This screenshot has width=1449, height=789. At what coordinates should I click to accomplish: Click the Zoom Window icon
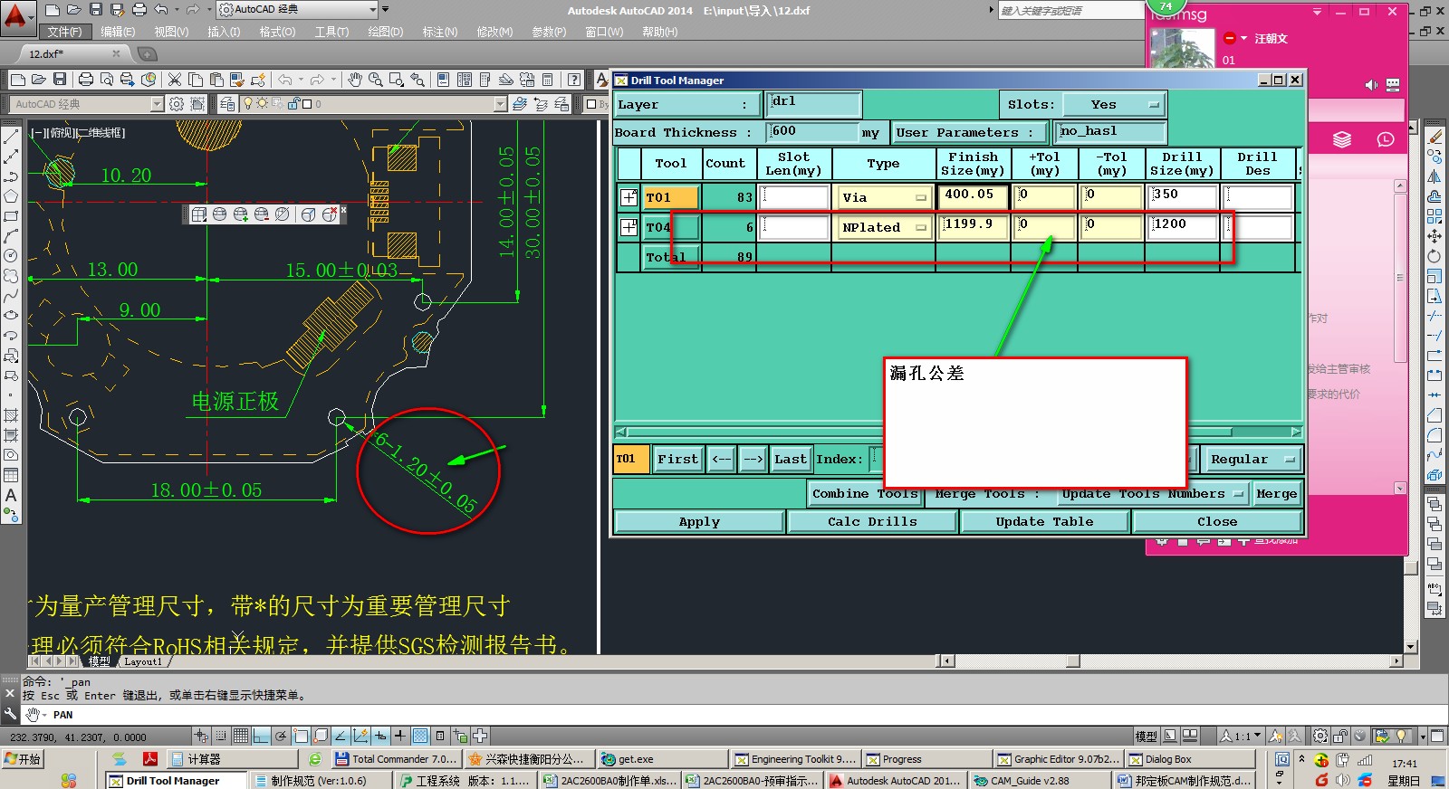(397, 80)
